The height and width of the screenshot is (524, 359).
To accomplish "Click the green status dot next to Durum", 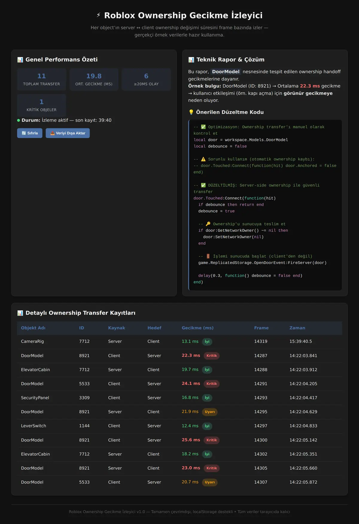I will click(x=19, y=120).
